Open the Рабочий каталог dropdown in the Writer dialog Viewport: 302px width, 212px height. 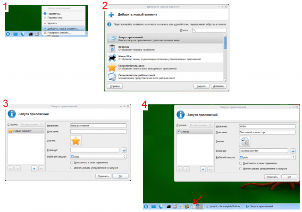[268, 157]
